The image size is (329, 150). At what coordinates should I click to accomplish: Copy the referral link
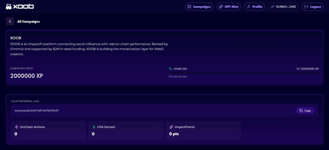305,110
